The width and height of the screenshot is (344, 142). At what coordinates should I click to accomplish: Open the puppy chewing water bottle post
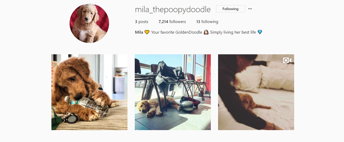coord(89,92)
